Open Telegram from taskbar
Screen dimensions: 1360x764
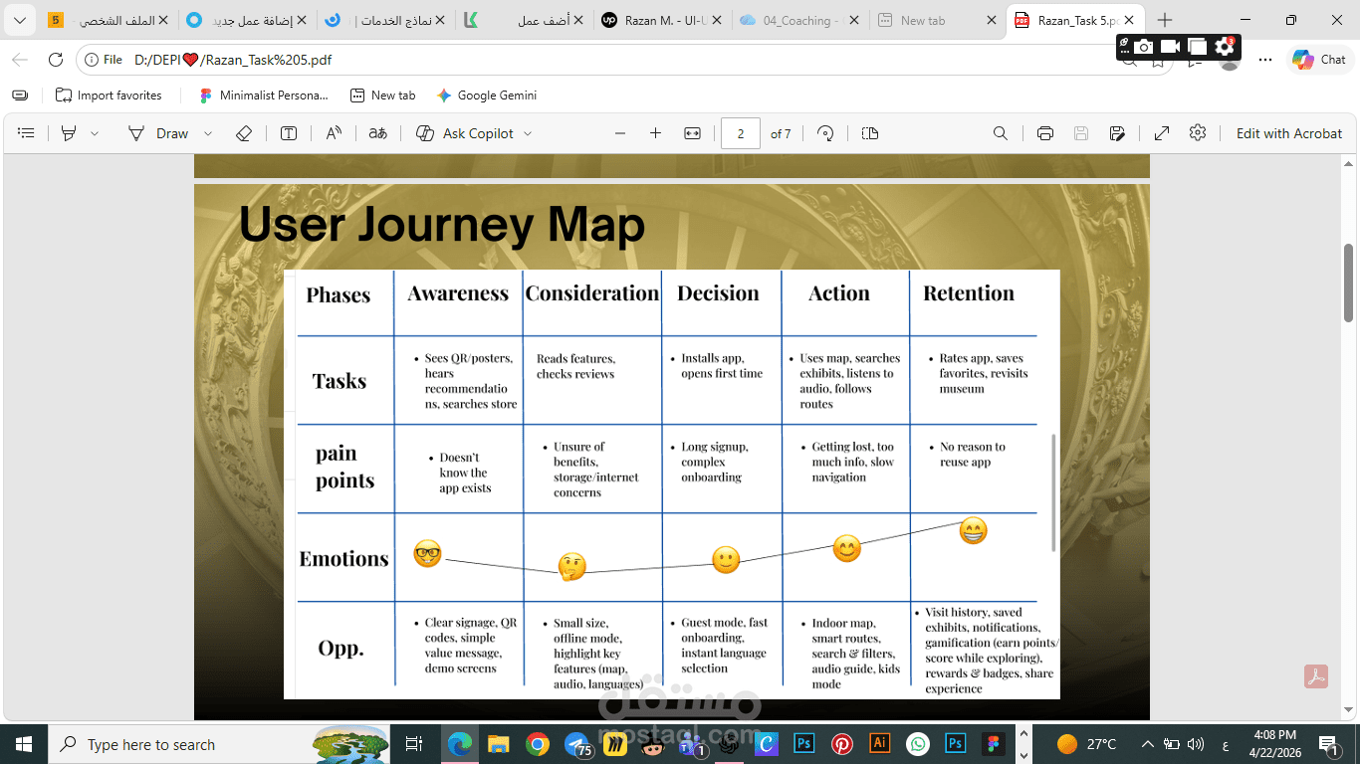pyautogui.click(x=577, y=744)
